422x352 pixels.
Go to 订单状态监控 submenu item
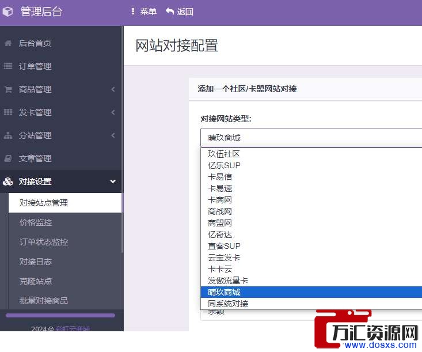coord(44,242)
